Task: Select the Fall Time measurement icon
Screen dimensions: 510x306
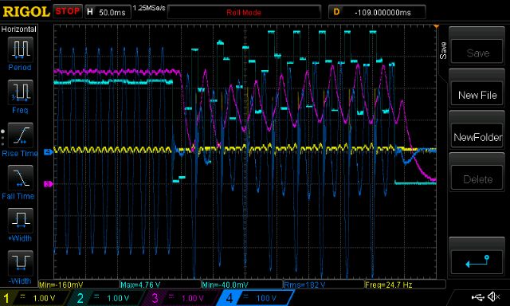Action: [20, 178]
